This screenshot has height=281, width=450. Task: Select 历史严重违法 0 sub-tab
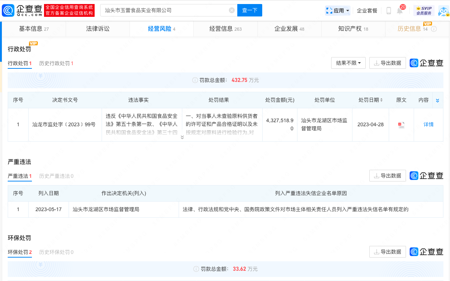click(x=56, y=176)
